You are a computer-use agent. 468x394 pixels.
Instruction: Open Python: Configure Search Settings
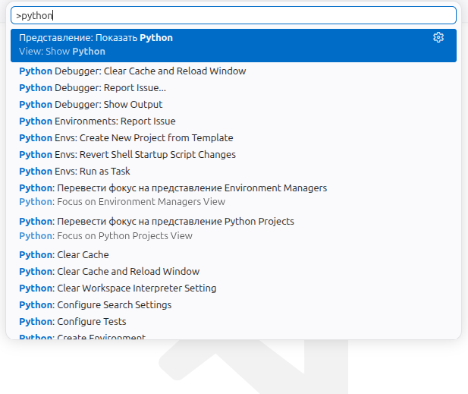pyautogui.click(x=234, y=305)
